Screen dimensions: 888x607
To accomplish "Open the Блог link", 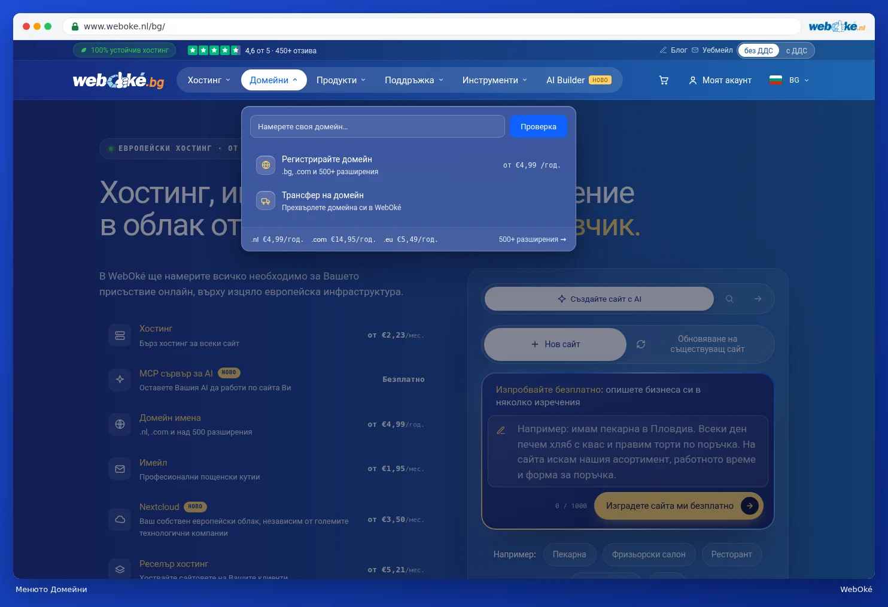I will coord(679,50).
